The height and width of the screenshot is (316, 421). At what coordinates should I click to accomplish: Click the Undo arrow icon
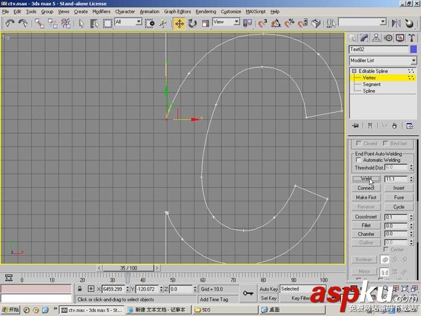point(10,23)
